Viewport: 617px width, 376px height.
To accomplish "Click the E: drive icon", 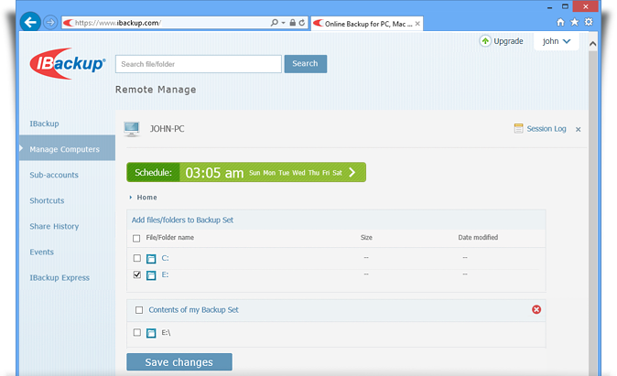I will pyautogui.click(x=151, y=275).
